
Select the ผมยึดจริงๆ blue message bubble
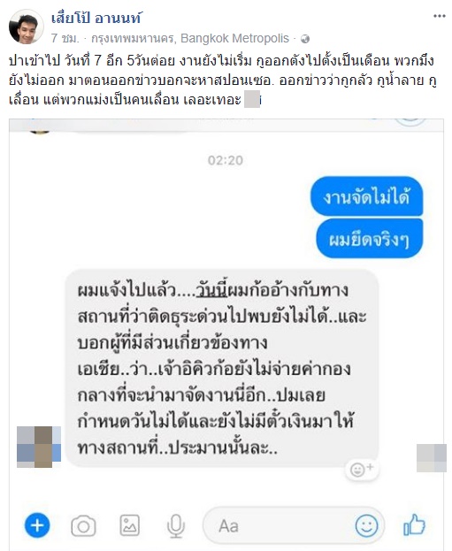coord(370,239)
